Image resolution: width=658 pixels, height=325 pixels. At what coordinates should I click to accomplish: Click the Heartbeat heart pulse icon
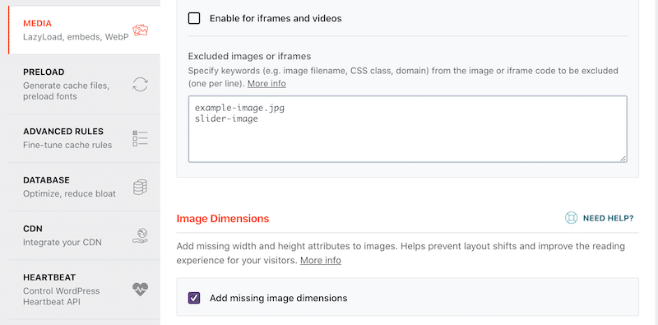point(140,290)
